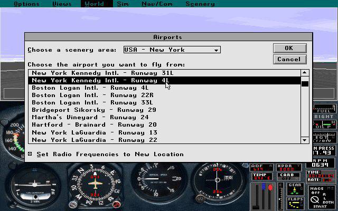Pick Boston Logan Intl. Runway 33L
This screenshot has width=338, height=211.
pyautogui.click(x=164, y=102)
